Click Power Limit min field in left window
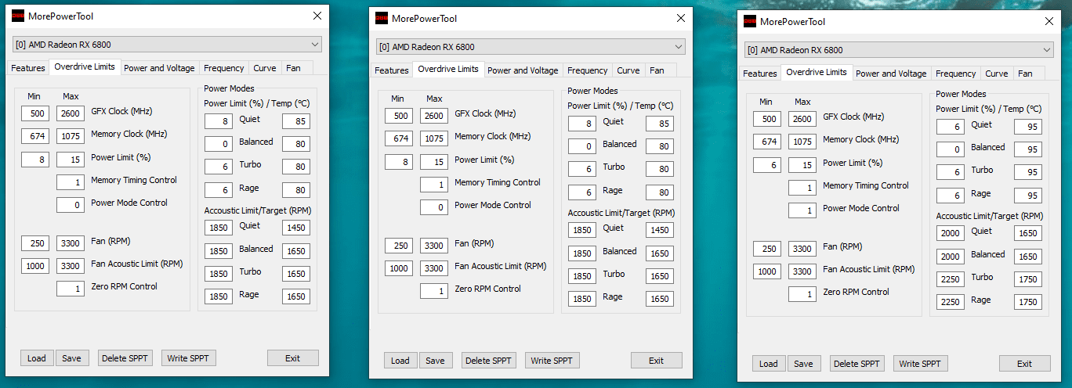The image size is (1072, 388). 34,160
